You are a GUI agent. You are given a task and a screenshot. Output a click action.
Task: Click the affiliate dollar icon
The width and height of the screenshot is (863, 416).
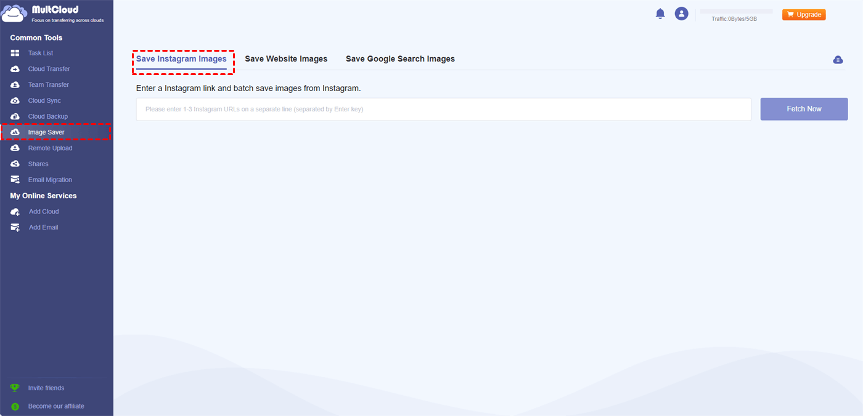click(15, 406)
